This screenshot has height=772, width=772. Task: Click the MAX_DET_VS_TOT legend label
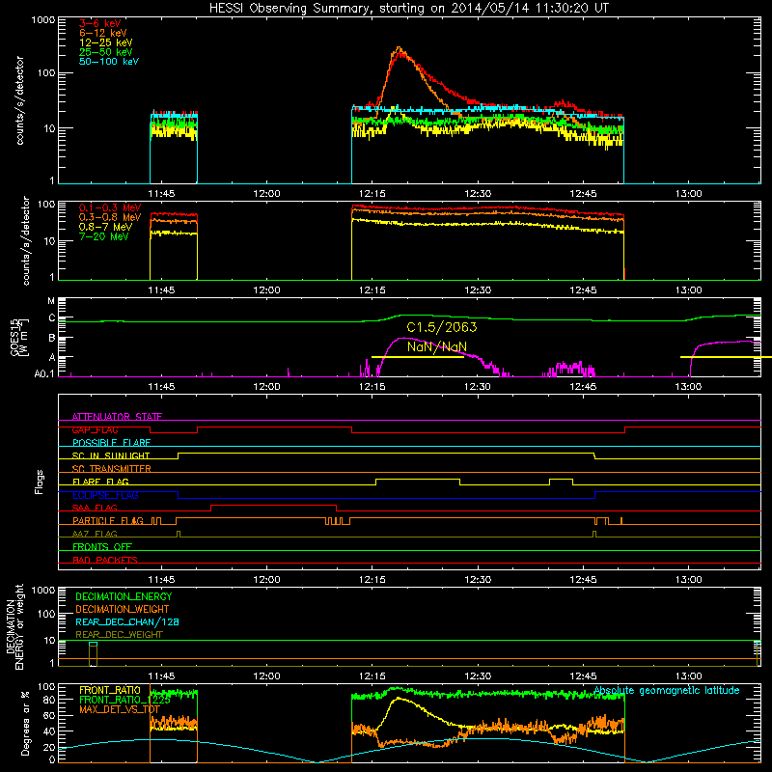[120, 709]
